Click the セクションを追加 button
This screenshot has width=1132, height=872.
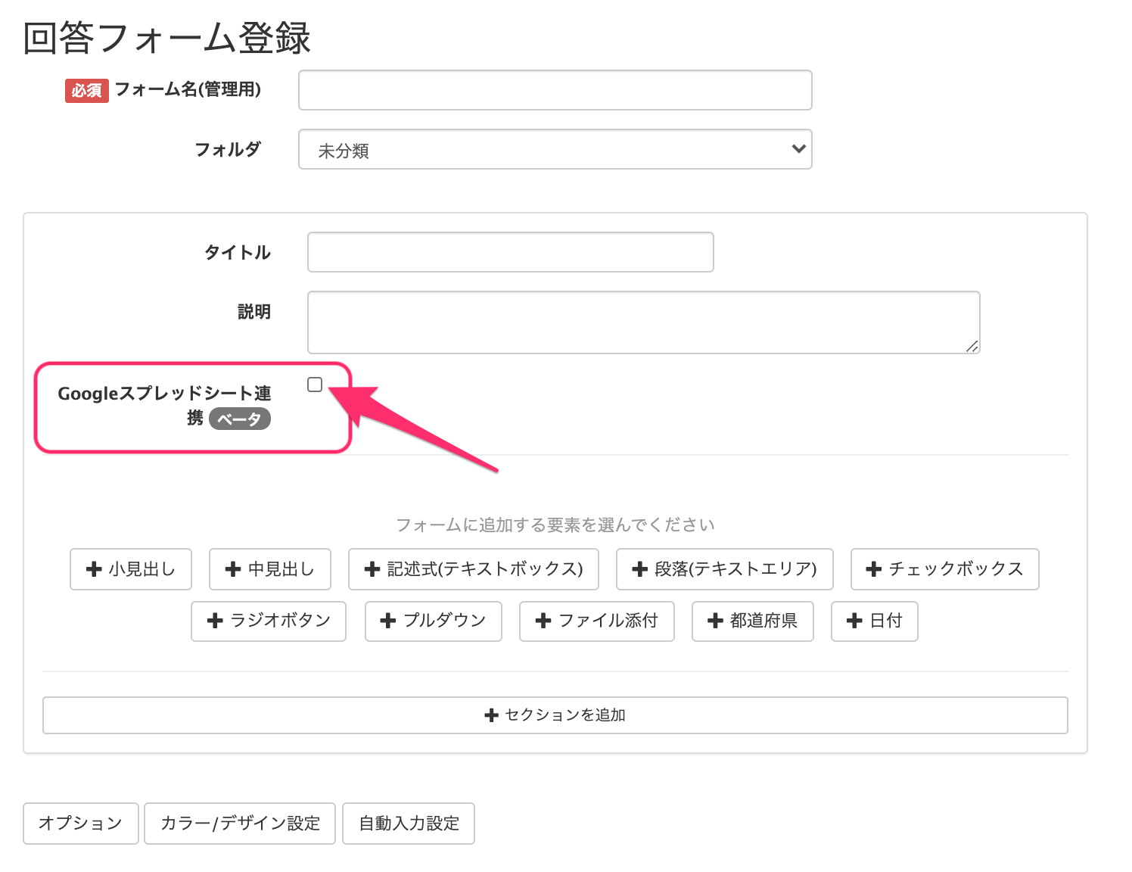pyautogui.click(x=555, y=715)
